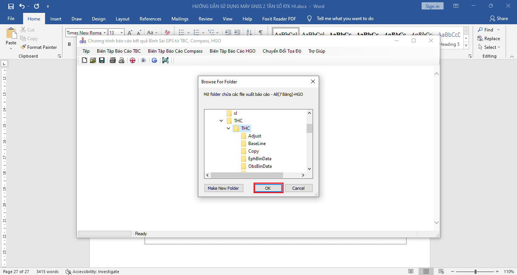This screenshot has width=517, height=275.
Task: Open the font size dropdown
Action: click(x=121, y=33)
